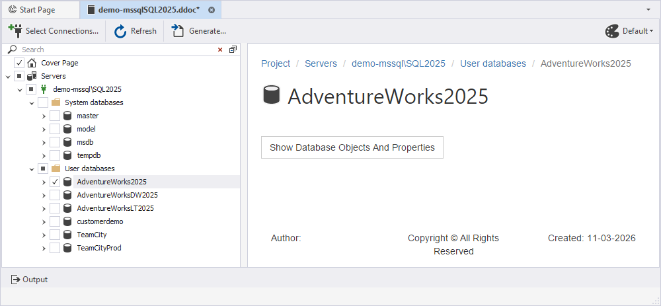Click the Generate... toolbar label
The image size is (661, 306).
208,31
